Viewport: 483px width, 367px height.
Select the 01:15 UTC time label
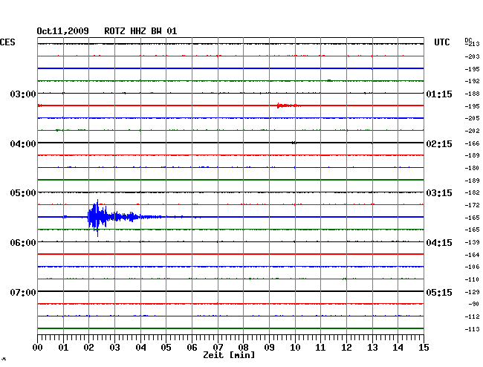point(439,94)
